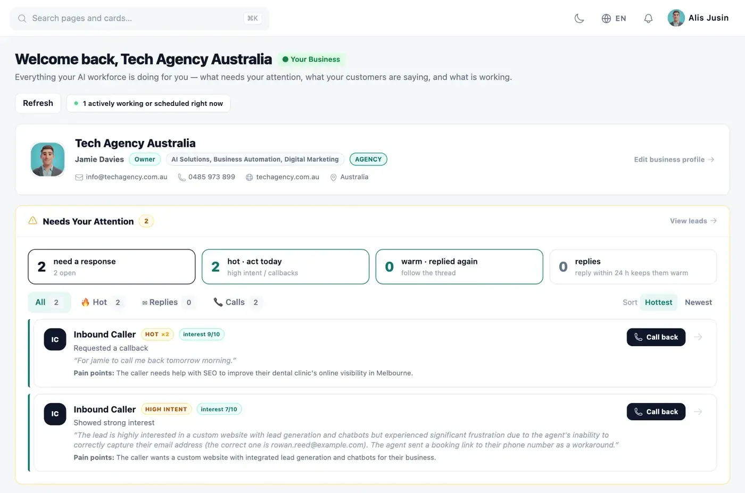
Task: Open the View leads link
Action: click(x=693, y=221)
